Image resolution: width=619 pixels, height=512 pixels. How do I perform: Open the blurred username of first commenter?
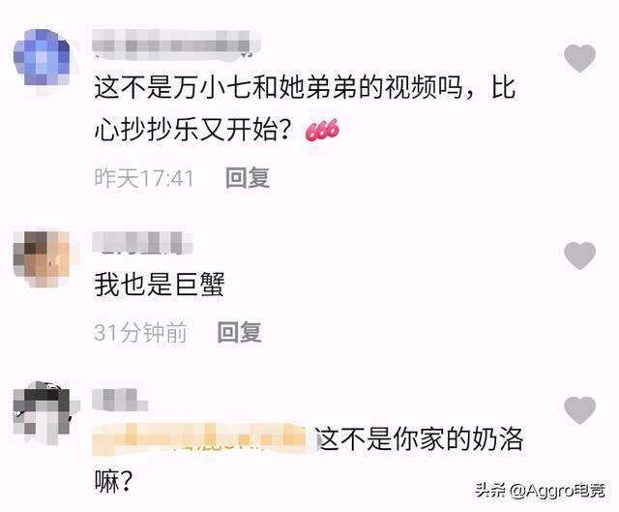click(176, 45)
